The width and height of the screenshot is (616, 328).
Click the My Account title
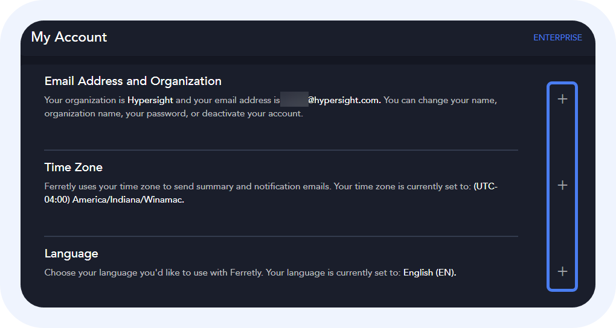[x=69, y=37]
